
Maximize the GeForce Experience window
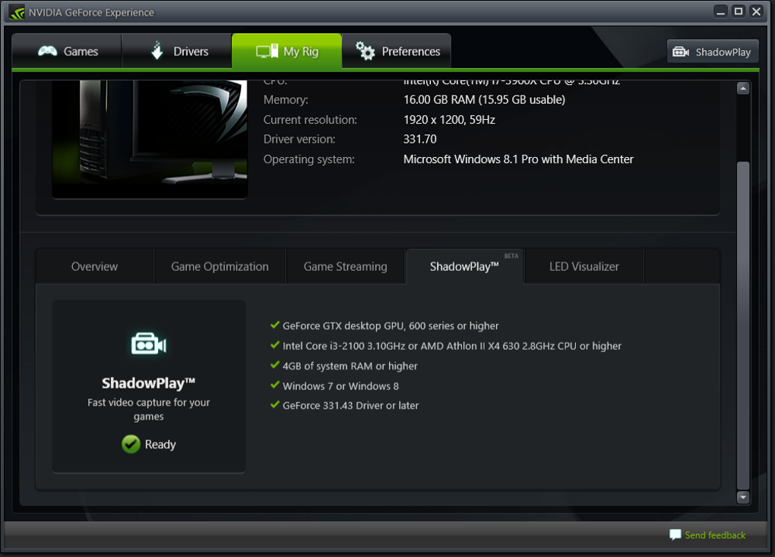click(739, 11)
